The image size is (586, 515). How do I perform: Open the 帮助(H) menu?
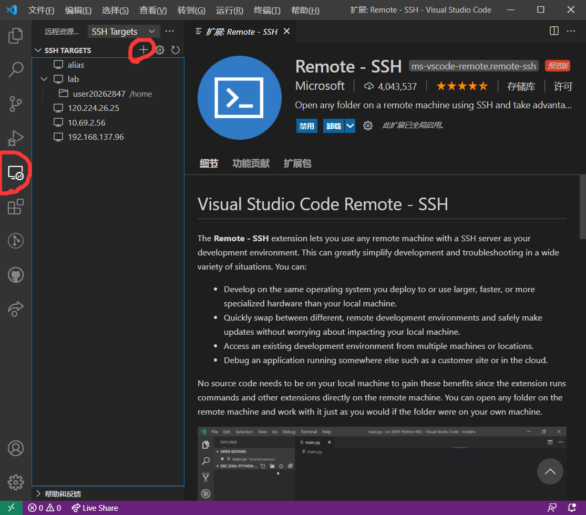(x=305, y=10)
